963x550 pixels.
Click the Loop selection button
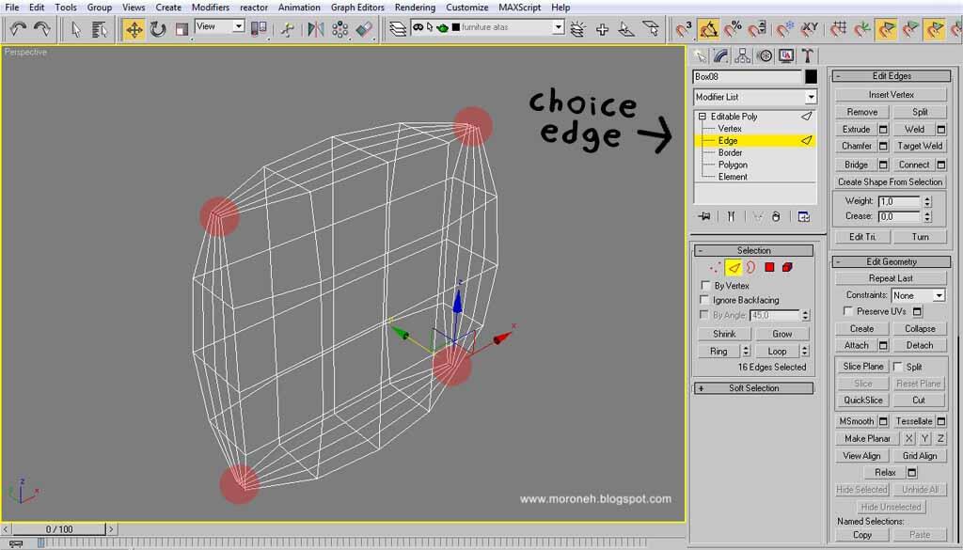pyautogui.click(x=777, y=351)
